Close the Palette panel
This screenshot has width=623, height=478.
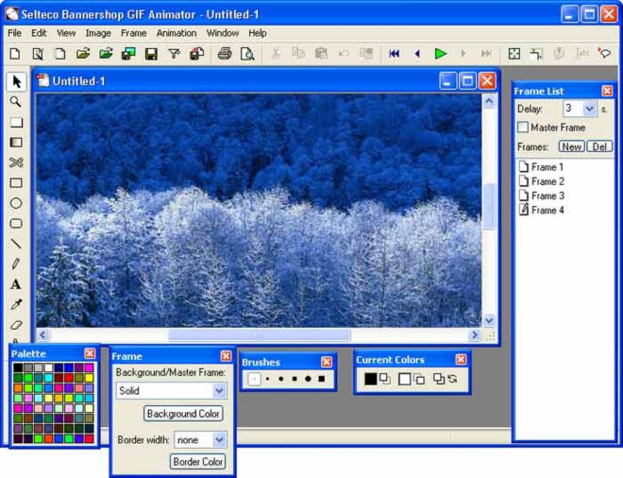pos(90,354)
